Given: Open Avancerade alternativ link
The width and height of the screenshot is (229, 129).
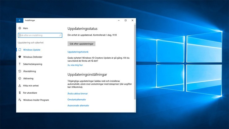Looking at the screenshot, I should tap(78, 105).
